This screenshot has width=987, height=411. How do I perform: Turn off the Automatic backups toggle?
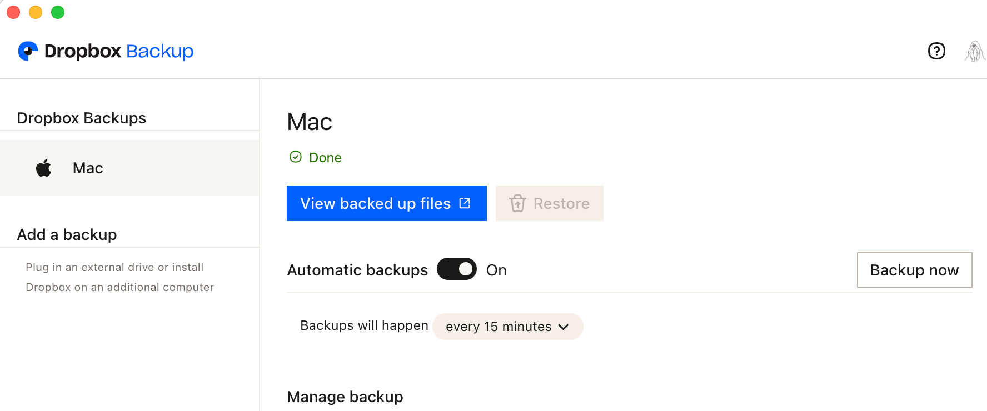pos(457,269)
